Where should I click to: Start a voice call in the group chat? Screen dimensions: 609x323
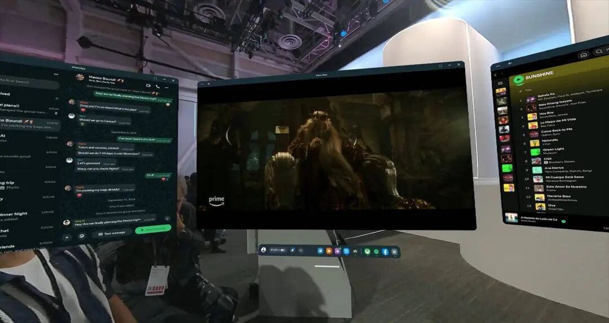(x=158, y=86)
